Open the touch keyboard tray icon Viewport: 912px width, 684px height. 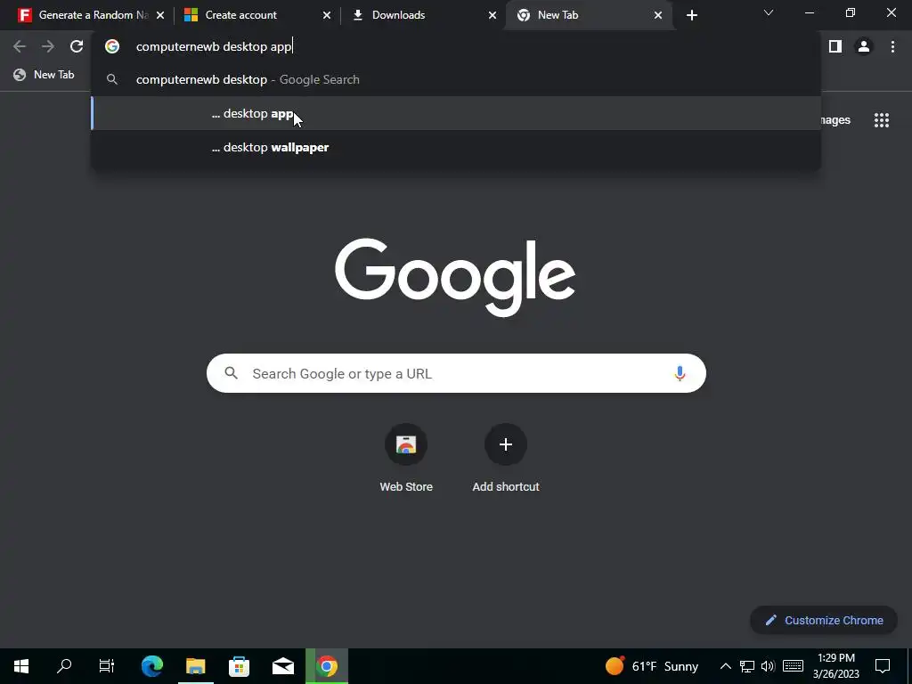point(793,666)
